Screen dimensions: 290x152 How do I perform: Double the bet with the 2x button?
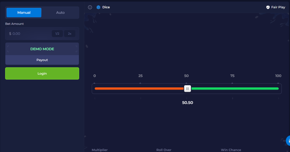[70, 34]
